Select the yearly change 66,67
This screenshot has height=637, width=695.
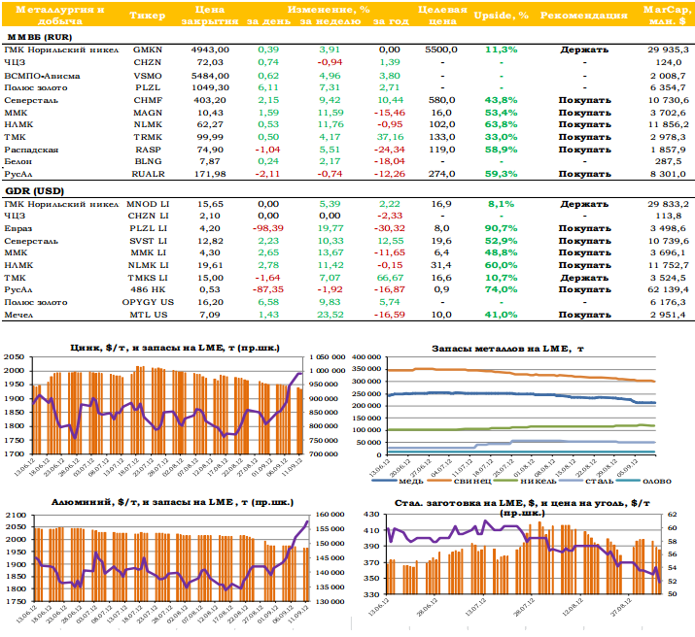pos(390,278)
